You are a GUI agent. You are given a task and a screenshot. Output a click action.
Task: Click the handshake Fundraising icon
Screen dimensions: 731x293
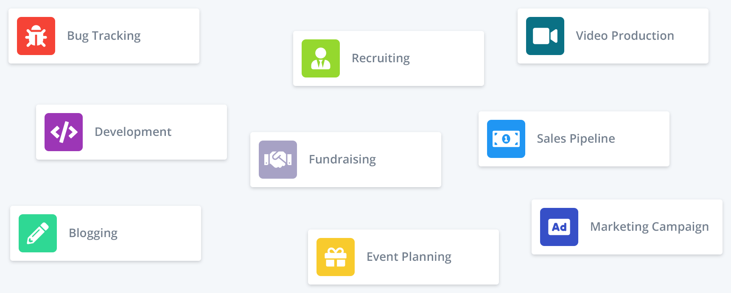click(278, 160)
